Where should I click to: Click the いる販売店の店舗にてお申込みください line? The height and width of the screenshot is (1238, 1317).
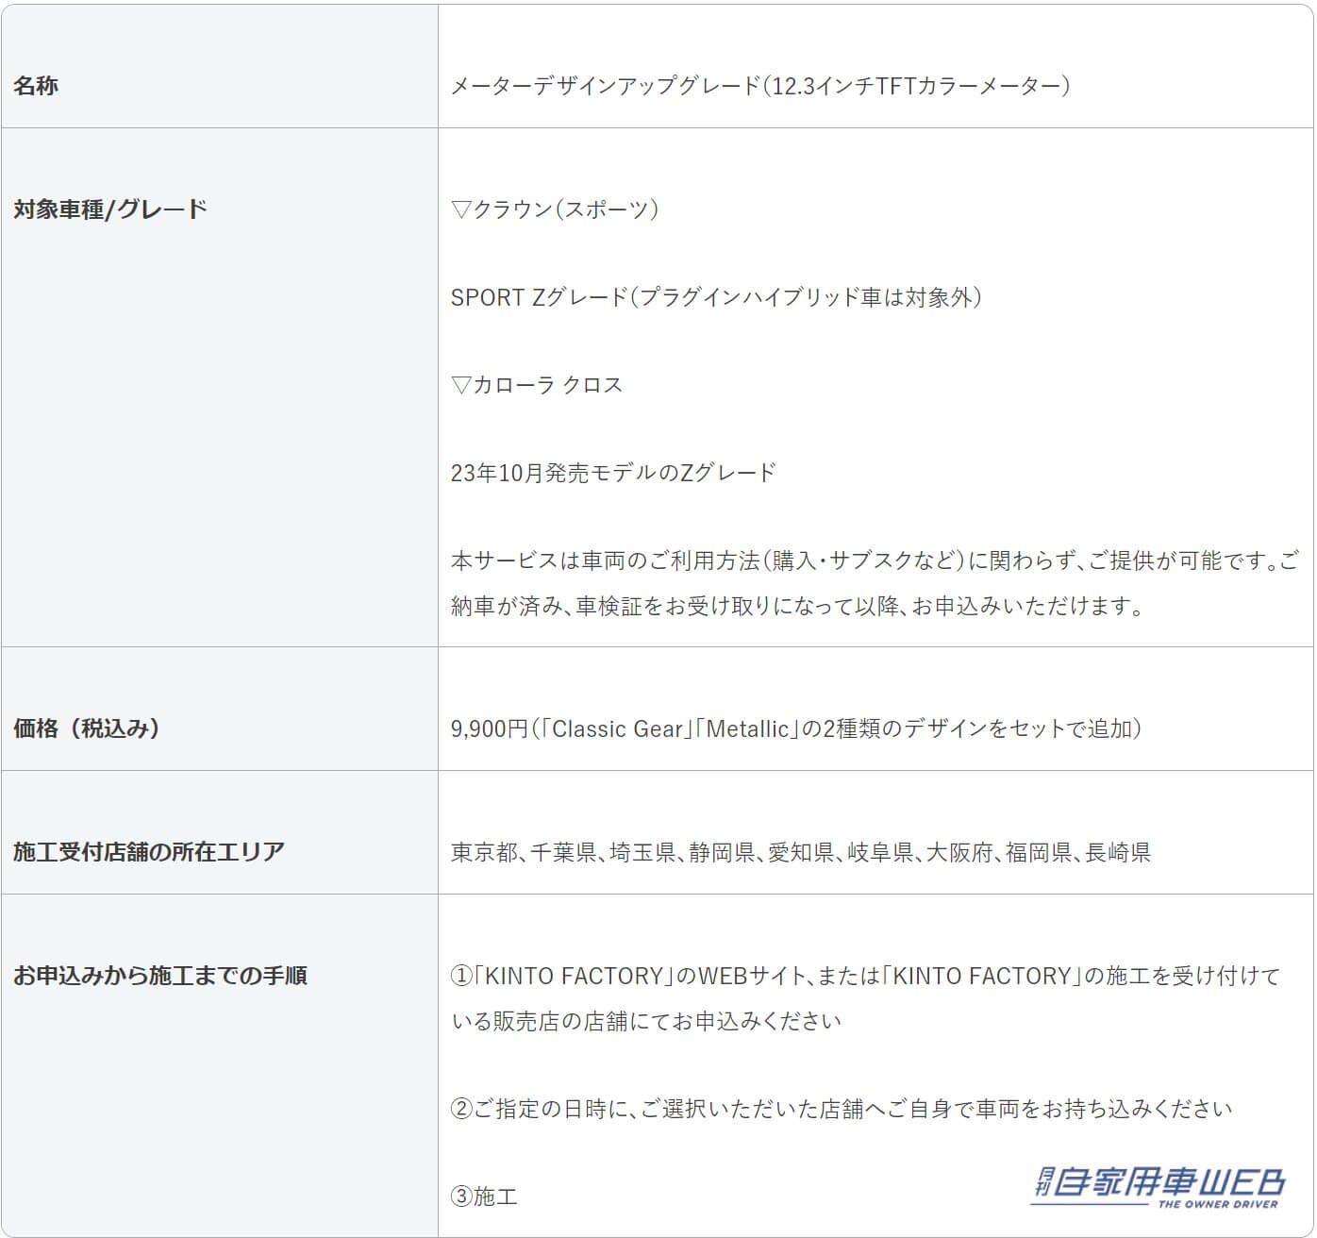[646, 1021]
